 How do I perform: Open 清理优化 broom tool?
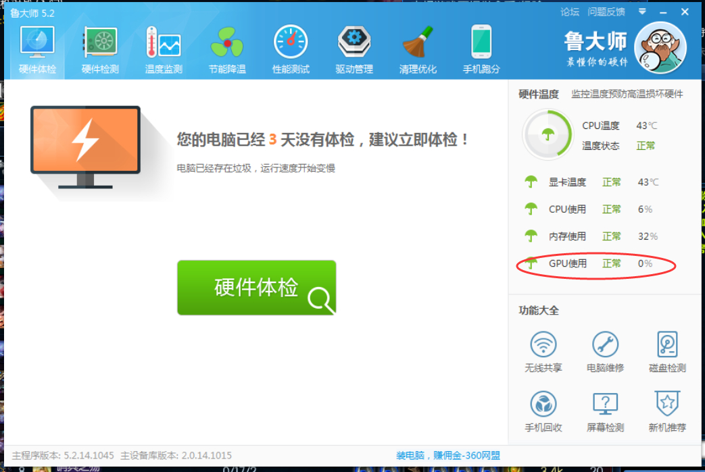coord(418,50)
